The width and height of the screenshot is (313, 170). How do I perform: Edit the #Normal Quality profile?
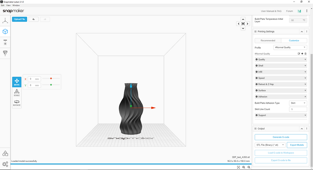299,54
